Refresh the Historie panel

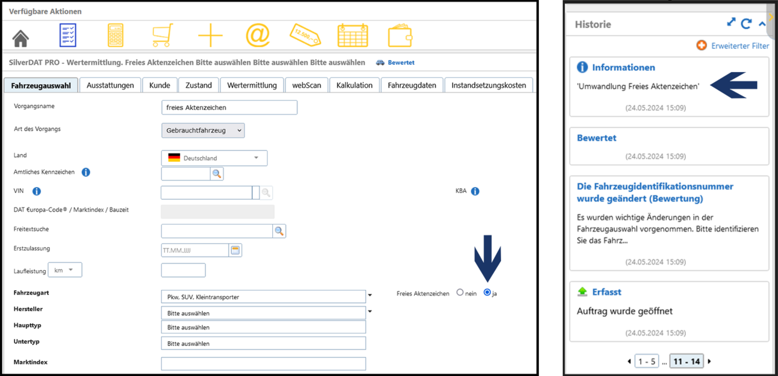coord(746,23)
